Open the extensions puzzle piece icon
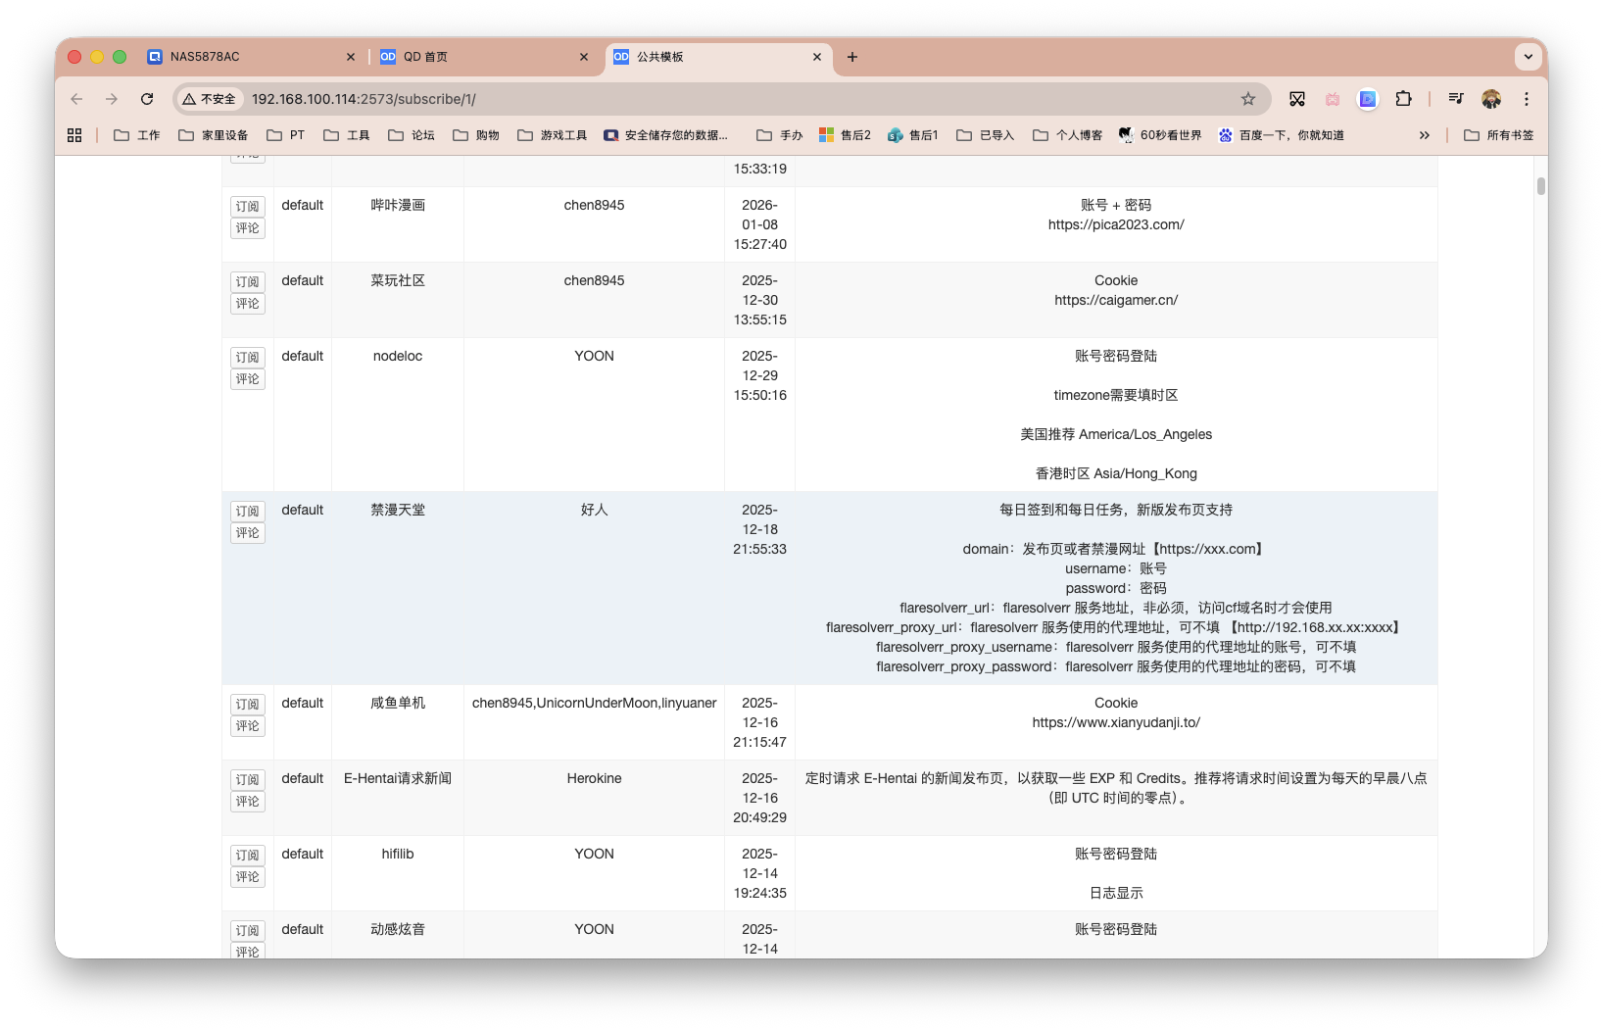 point(1403,99)
